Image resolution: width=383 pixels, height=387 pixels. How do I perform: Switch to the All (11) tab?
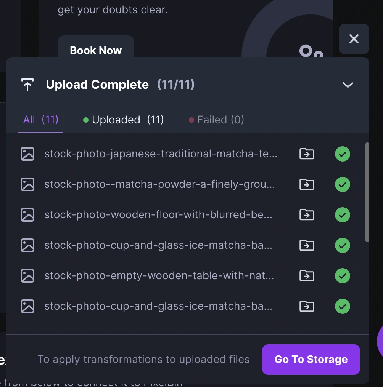pos(41,120)
